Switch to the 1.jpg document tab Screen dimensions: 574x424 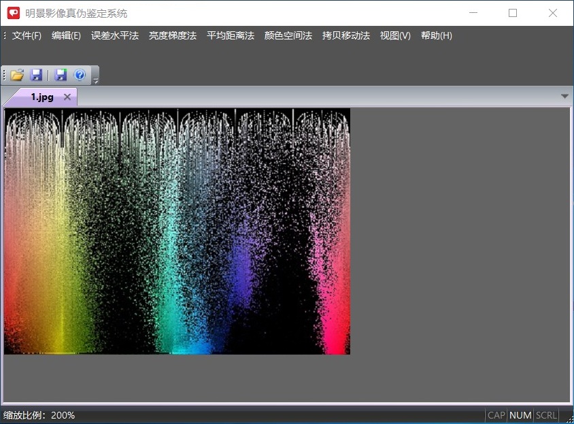point(41,97)
